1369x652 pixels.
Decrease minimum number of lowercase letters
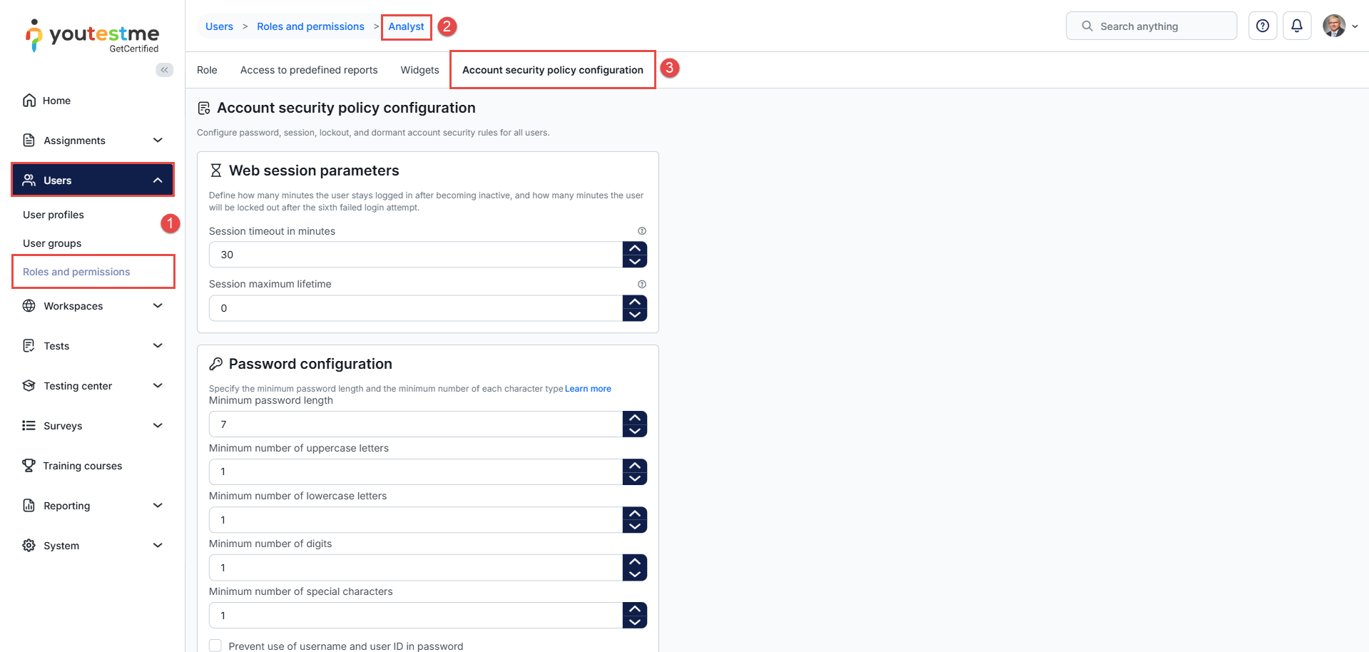(x=635, y=526)
